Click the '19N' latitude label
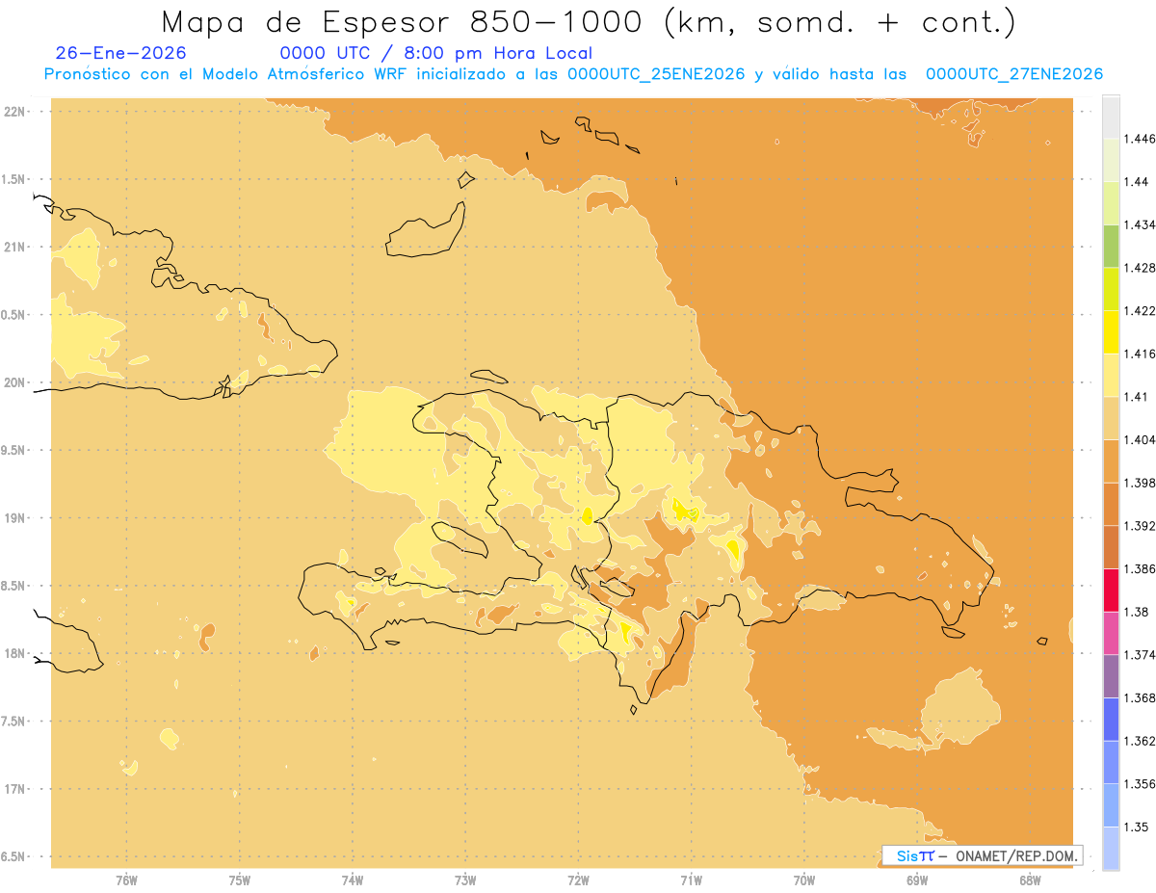The image size is (1156, 893). 14,518
